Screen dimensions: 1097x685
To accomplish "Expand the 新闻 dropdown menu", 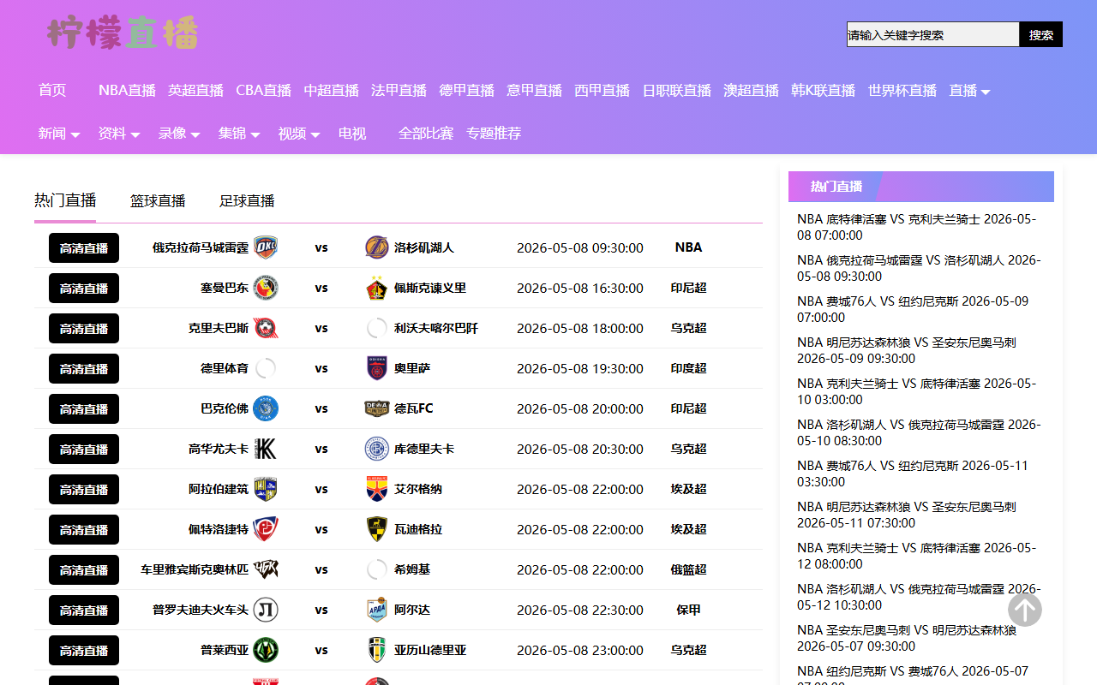I will [59, 134].
